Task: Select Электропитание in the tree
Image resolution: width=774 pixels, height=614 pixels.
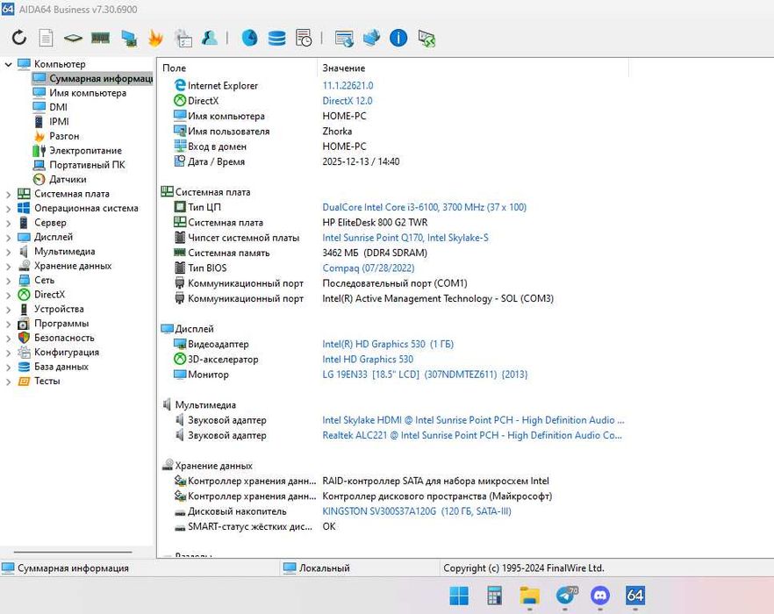Action: [x=85, y=151]
